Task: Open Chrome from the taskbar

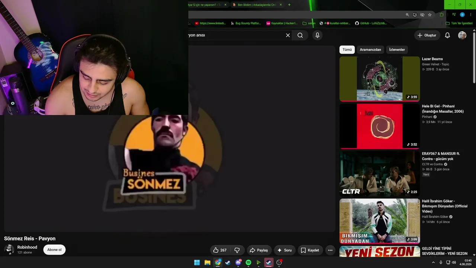Action: 218,262
